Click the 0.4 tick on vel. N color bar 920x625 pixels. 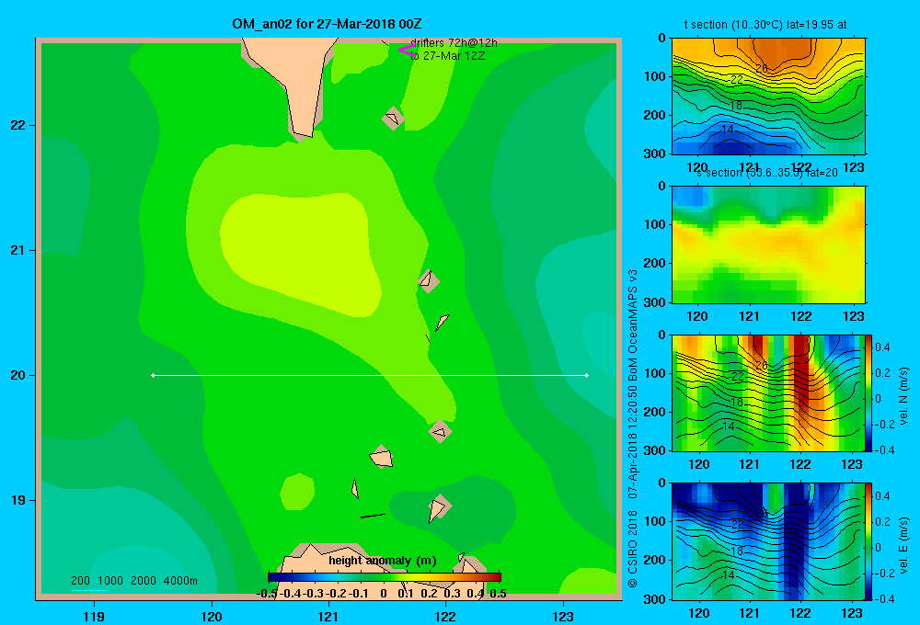click(882, 347)
